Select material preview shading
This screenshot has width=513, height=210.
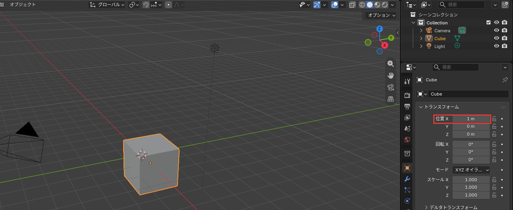(377, 5)
